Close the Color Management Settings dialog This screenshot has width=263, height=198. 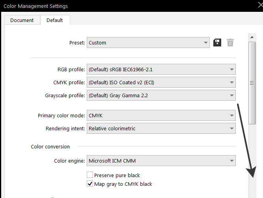(261, 5)
